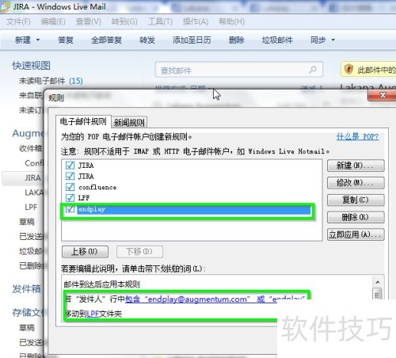The height and width of the screenshot is (358, 396).
Task: Uncheck the first JIRA rule checkbox
Action: click(70, 166)
